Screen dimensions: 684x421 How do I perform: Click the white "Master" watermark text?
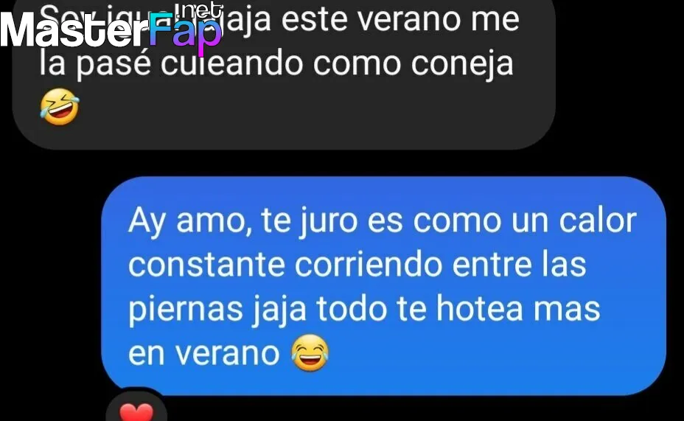(73, 29)
